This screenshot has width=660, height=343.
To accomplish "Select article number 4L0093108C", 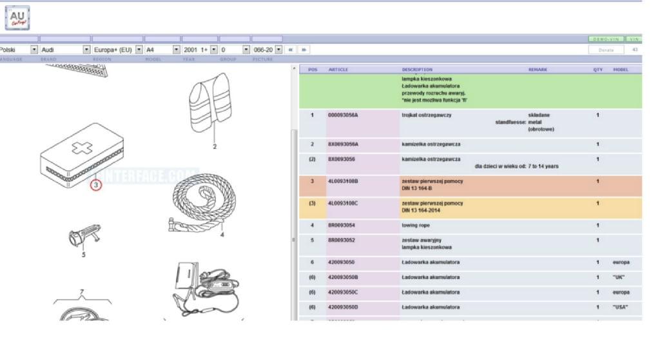I will click(343, 203).
